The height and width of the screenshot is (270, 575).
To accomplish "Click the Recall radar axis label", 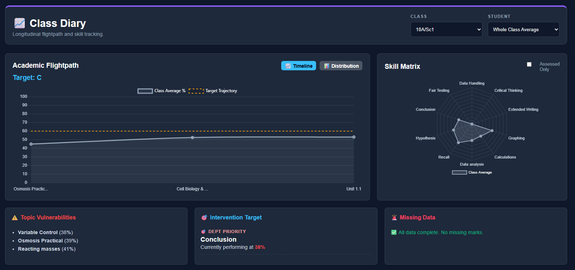I will [444, 157].
